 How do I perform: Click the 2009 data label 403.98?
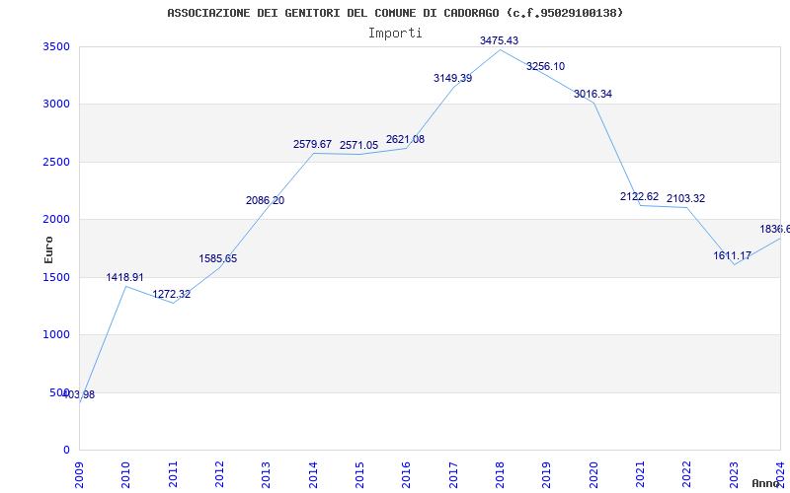coord(78,395)
